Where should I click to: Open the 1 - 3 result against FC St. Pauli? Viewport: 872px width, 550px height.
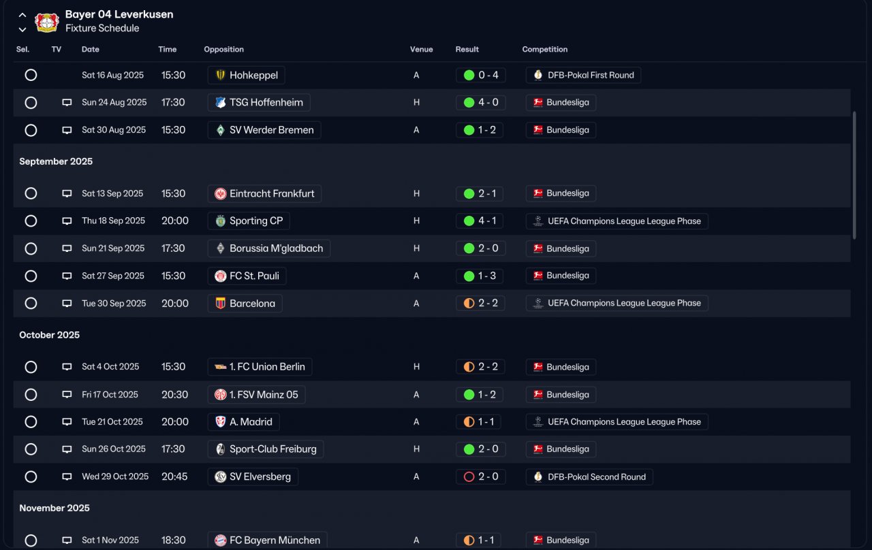(x=480, y=276)
